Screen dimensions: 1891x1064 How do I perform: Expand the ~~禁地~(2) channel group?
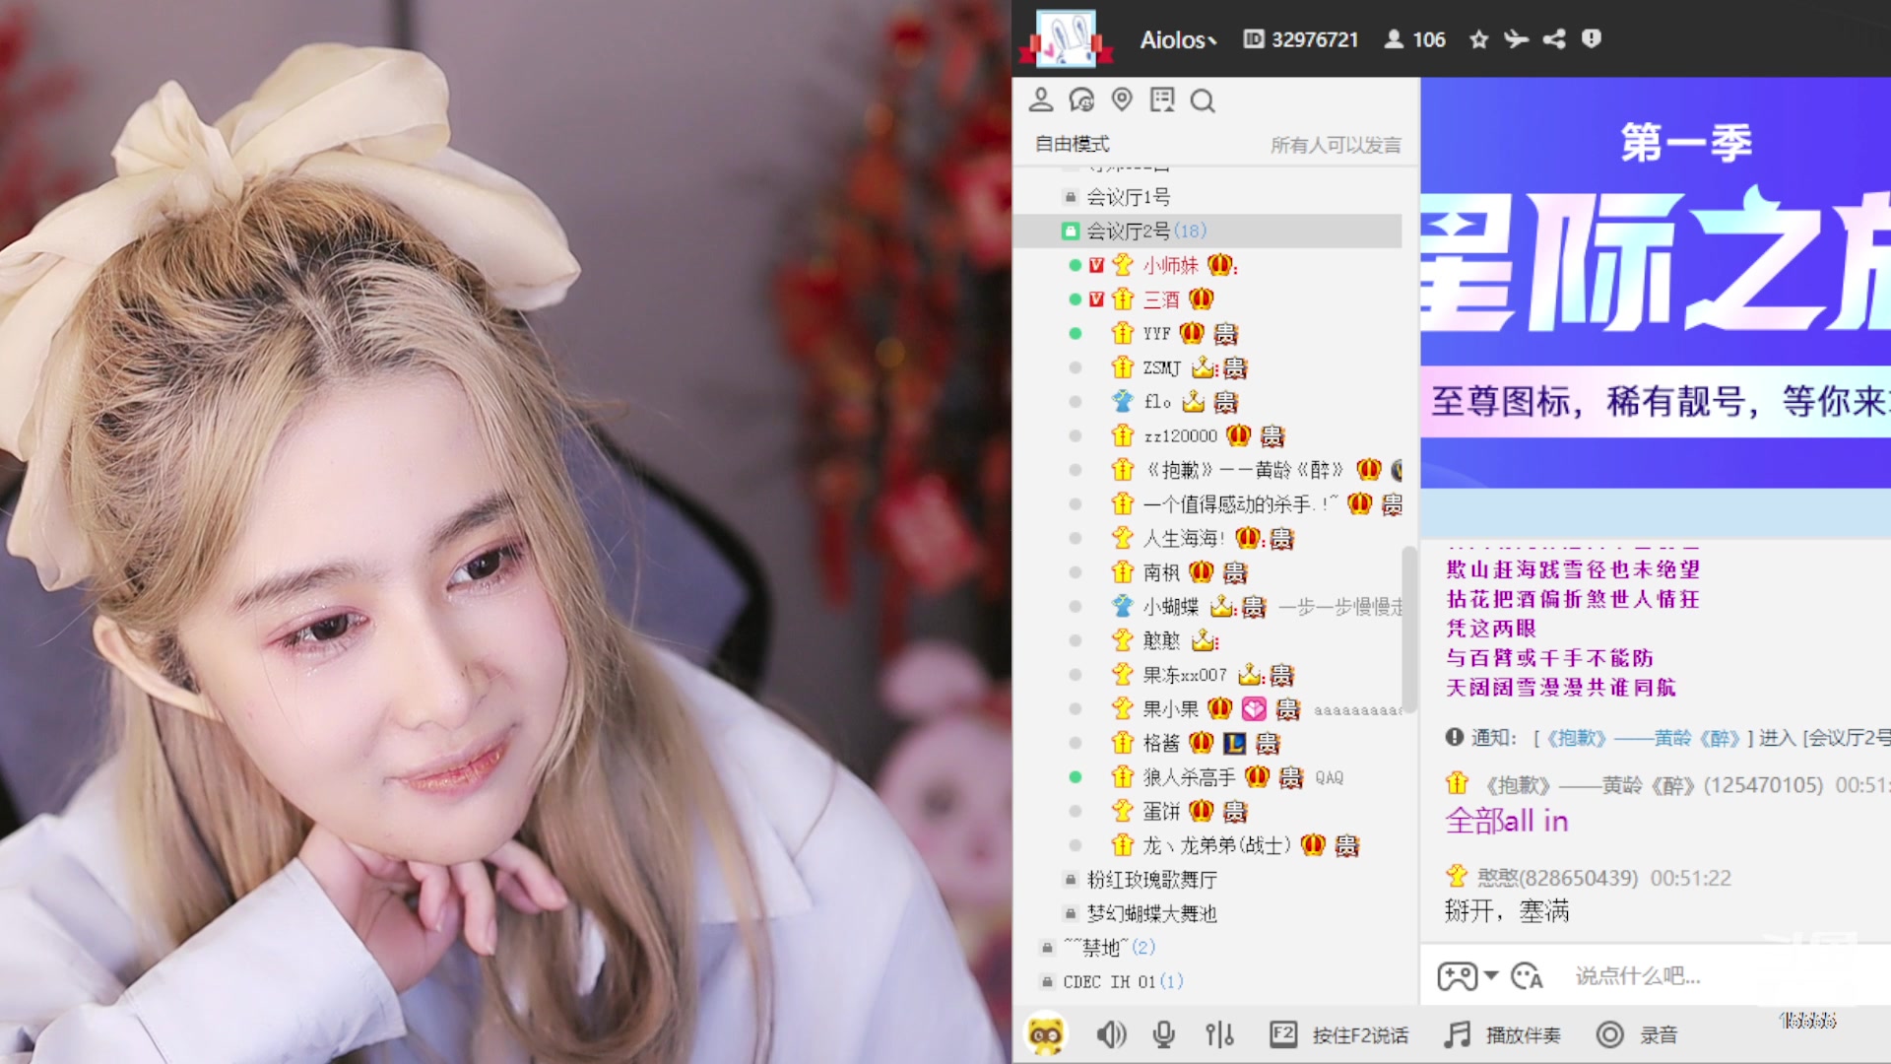pyautogui.click(x=1109, y=948)
